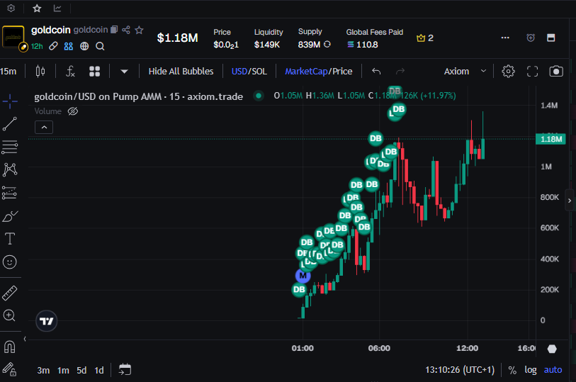Expand the right side panel arrow
Screen dimensions: 576x382
click(570, 201)
